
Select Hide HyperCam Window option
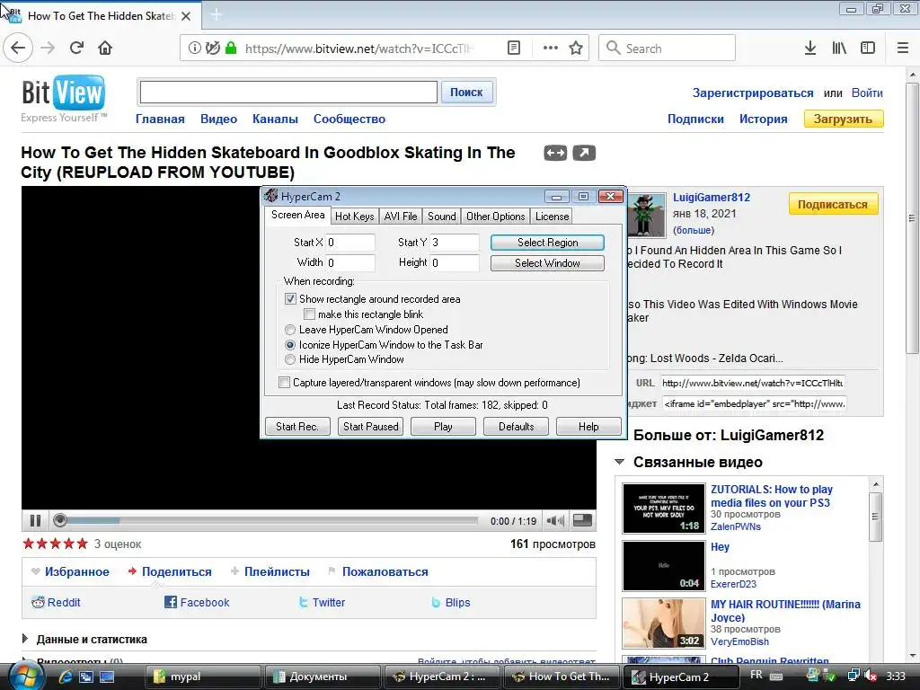tap(290, 359)
